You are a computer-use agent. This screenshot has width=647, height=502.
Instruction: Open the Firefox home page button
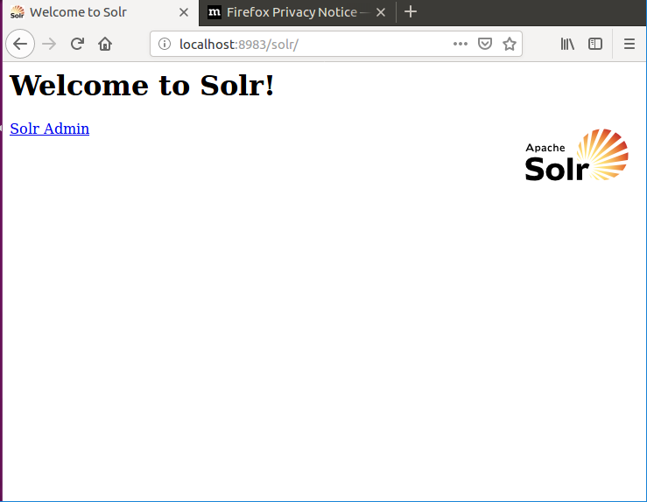click(105, 44)
